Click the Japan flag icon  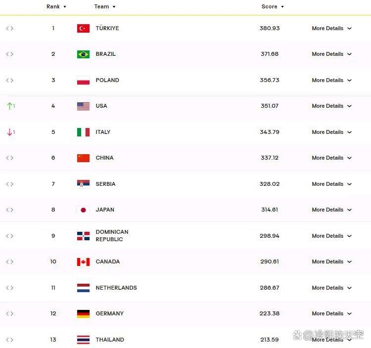[x=83, y=210]
